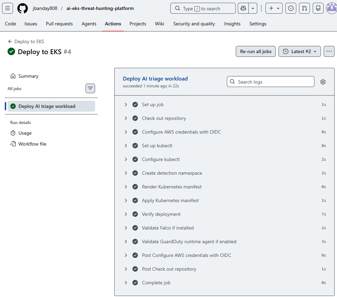This screenshot has height=297, width=337.
Task: Expand Render Kubernetes manifest step
Action: tap(224, 187)
